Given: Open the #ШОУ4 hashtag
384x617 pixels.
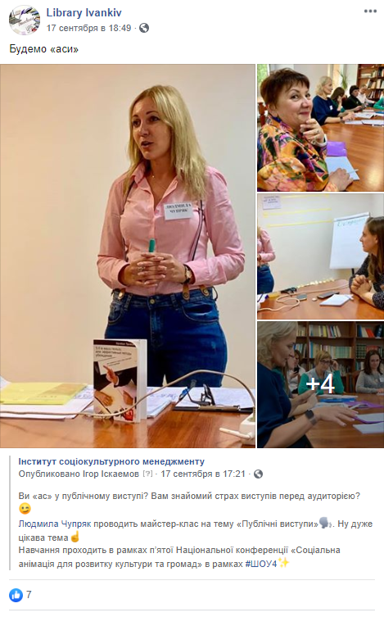Looking at the screenshot, I should coord(261,564).
